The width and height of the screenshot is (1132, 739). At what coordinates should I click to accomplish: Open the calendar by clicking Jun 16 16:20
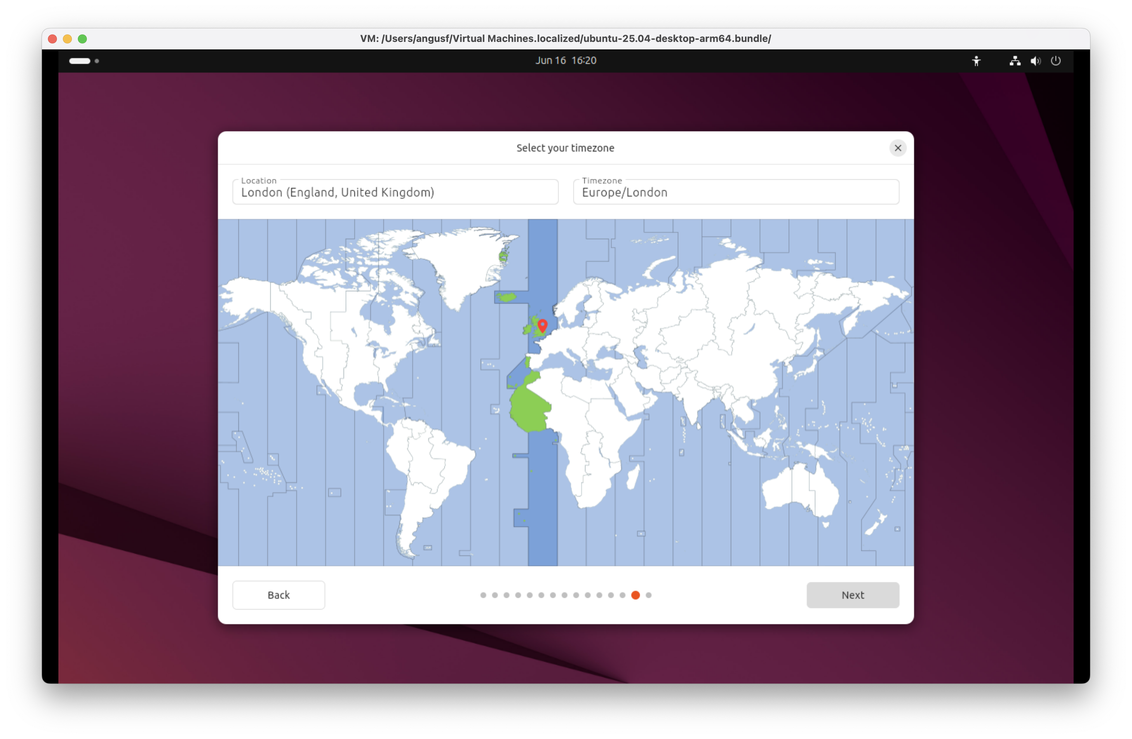pyautogui.click(x=565, y=60)
